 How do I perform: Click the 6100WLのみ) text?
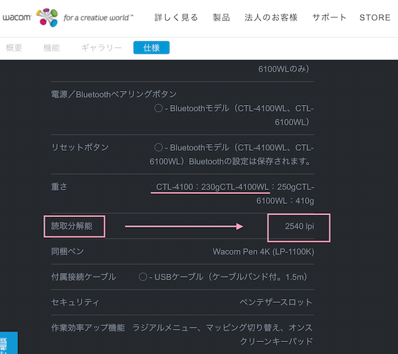(x=283, y=69)
